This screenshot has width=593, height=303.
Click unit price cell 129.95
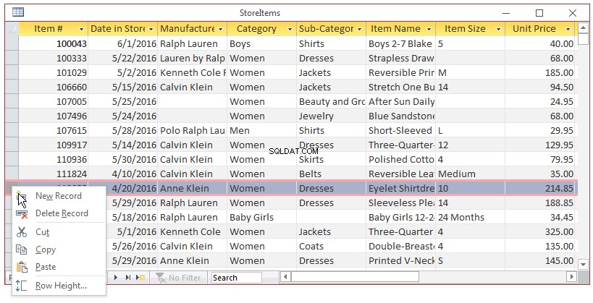(x=539, y=145)
